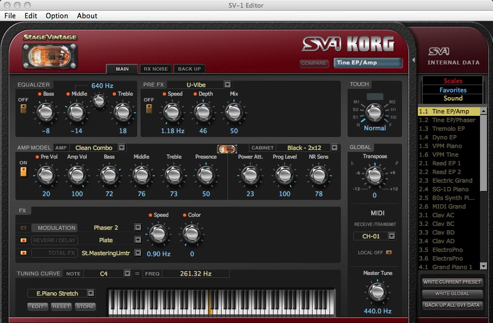
Task: Click the Amp Model Bass knob
Action: [x=109, y=175]
